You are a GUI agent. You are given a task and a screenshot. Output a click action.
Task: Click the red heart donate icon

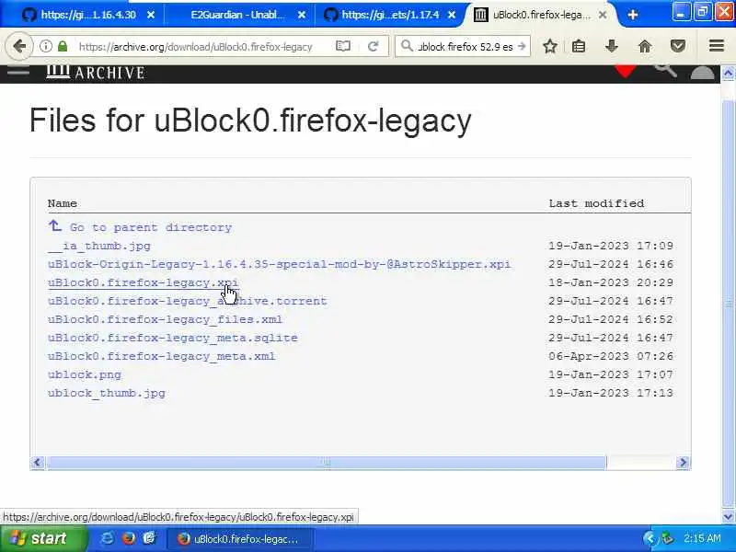pyautogui.click(x=626, y=72)
